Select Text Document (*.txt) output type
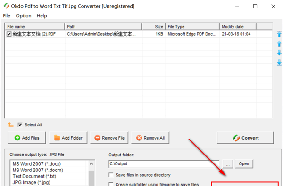Viewport: 283px width, 186px height. click(x=48, y=176)
